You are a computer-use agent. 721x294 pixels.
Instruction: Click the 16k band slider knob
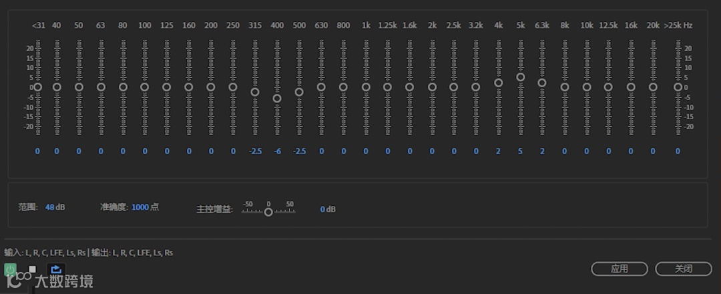631,87
